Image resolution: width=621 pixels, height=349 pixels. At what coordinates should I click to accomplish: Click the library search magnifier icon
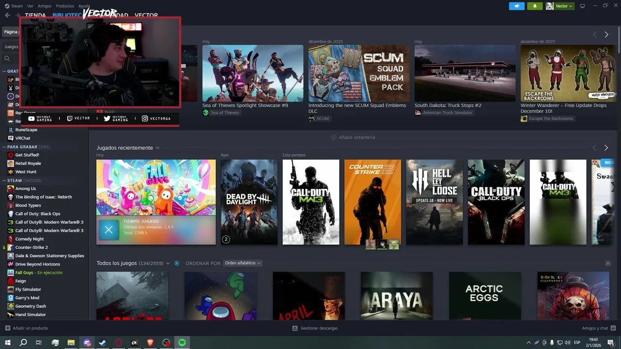click(7, 59)
